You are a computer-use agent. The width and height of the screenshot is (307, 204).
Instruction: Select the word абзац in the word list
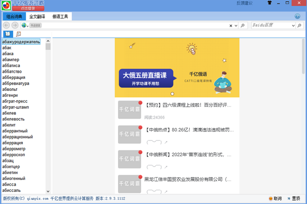[x=8, y=161]
